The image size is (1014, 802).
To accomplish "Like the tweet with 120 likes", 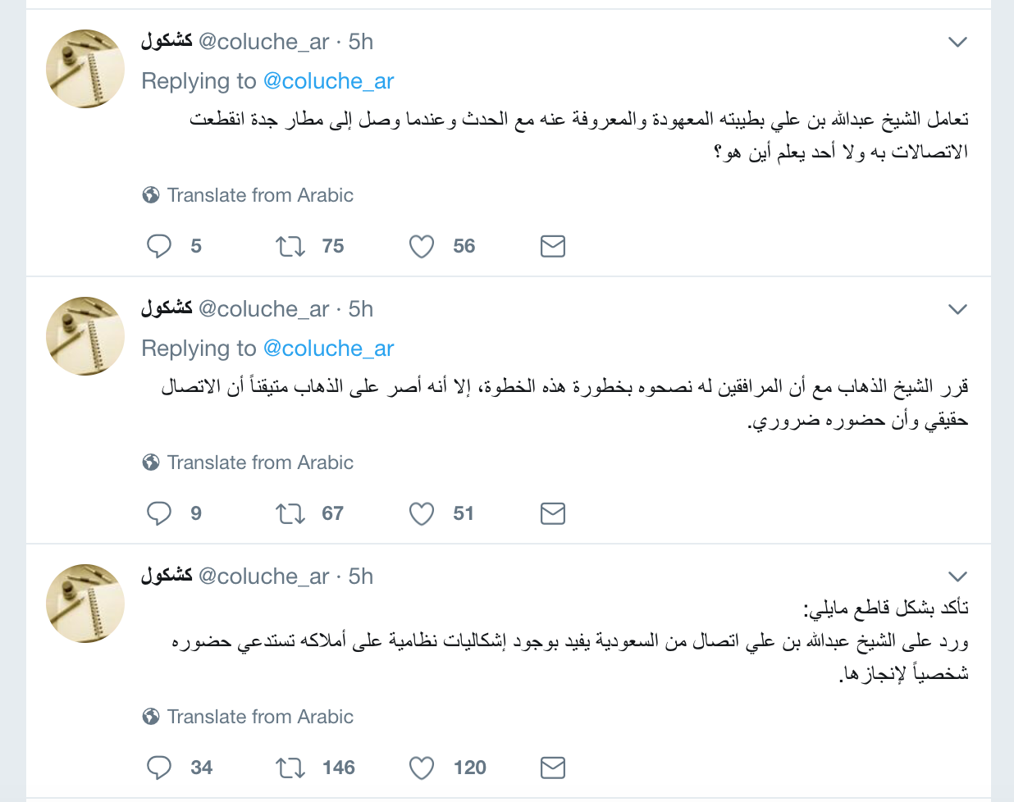I will click(422, 768).
